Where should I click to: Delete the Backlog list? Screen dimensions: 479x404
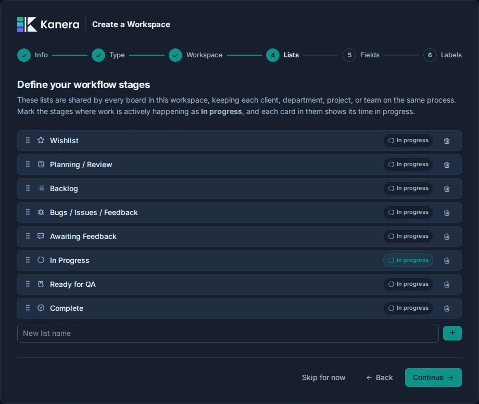pyautogui.click(x=447, y=188)
